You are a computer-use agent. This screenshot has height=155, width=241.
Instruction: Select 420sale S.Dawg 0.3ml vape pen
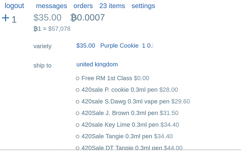coord(77,102)
